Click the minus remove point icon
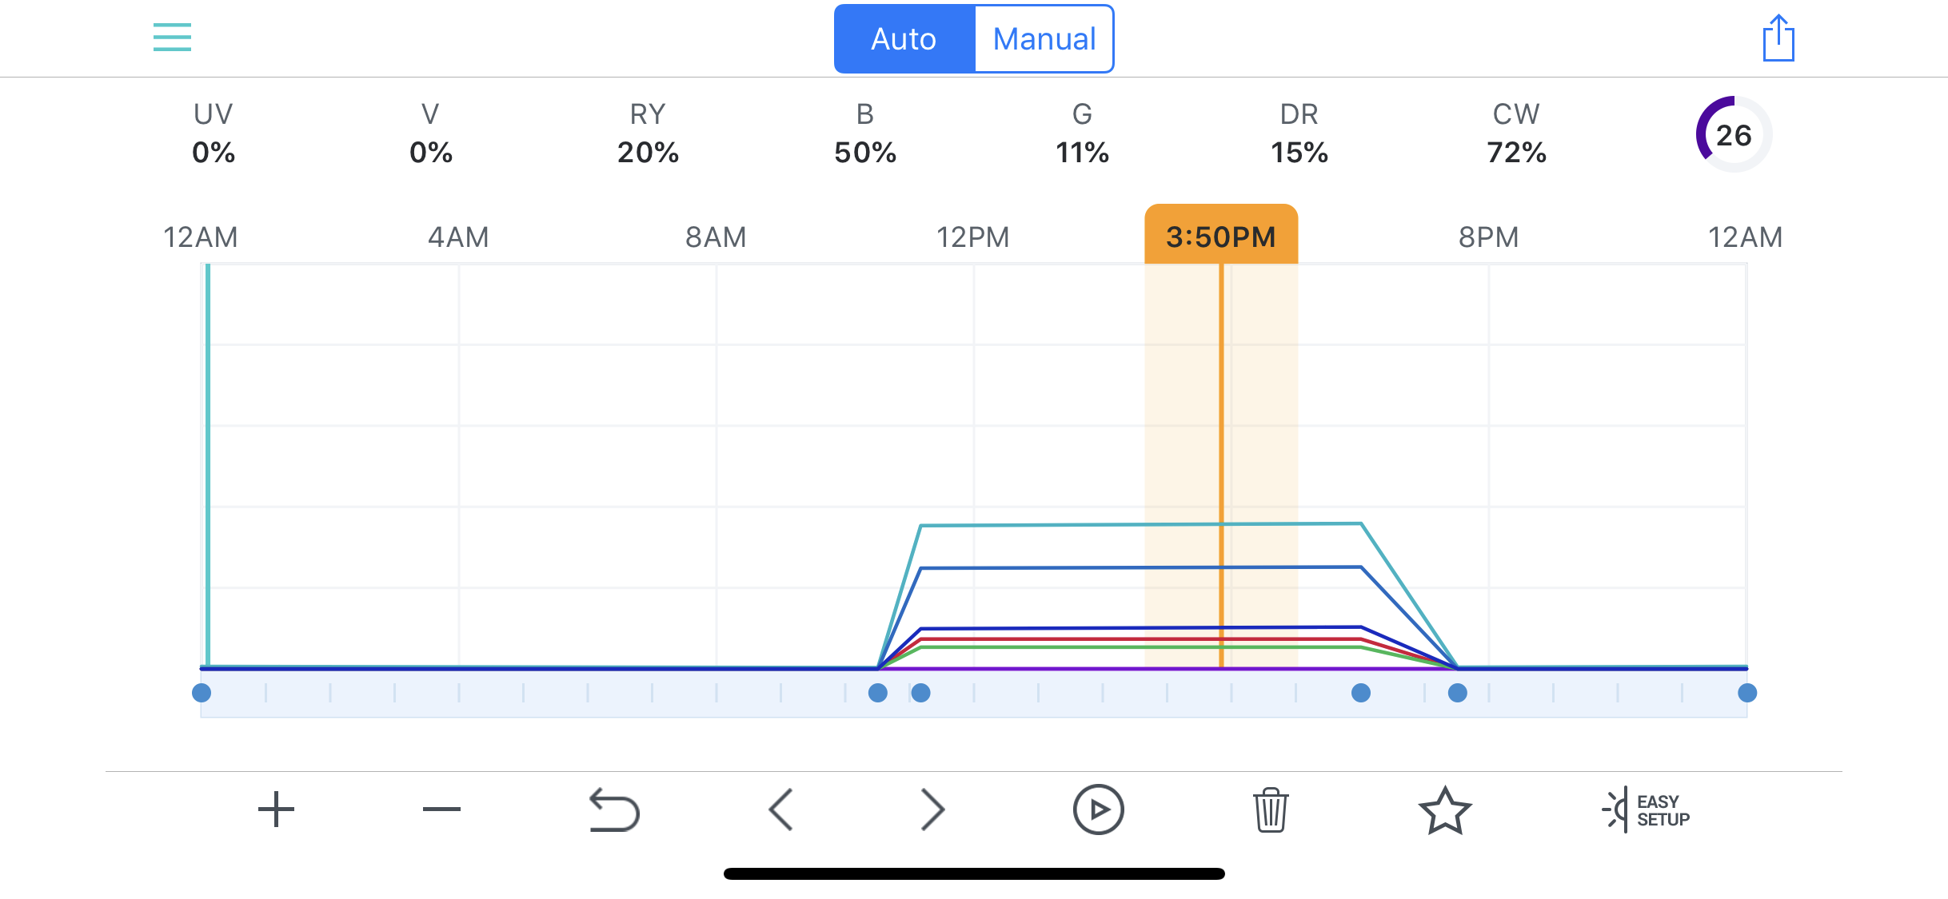 coord(441,809)
